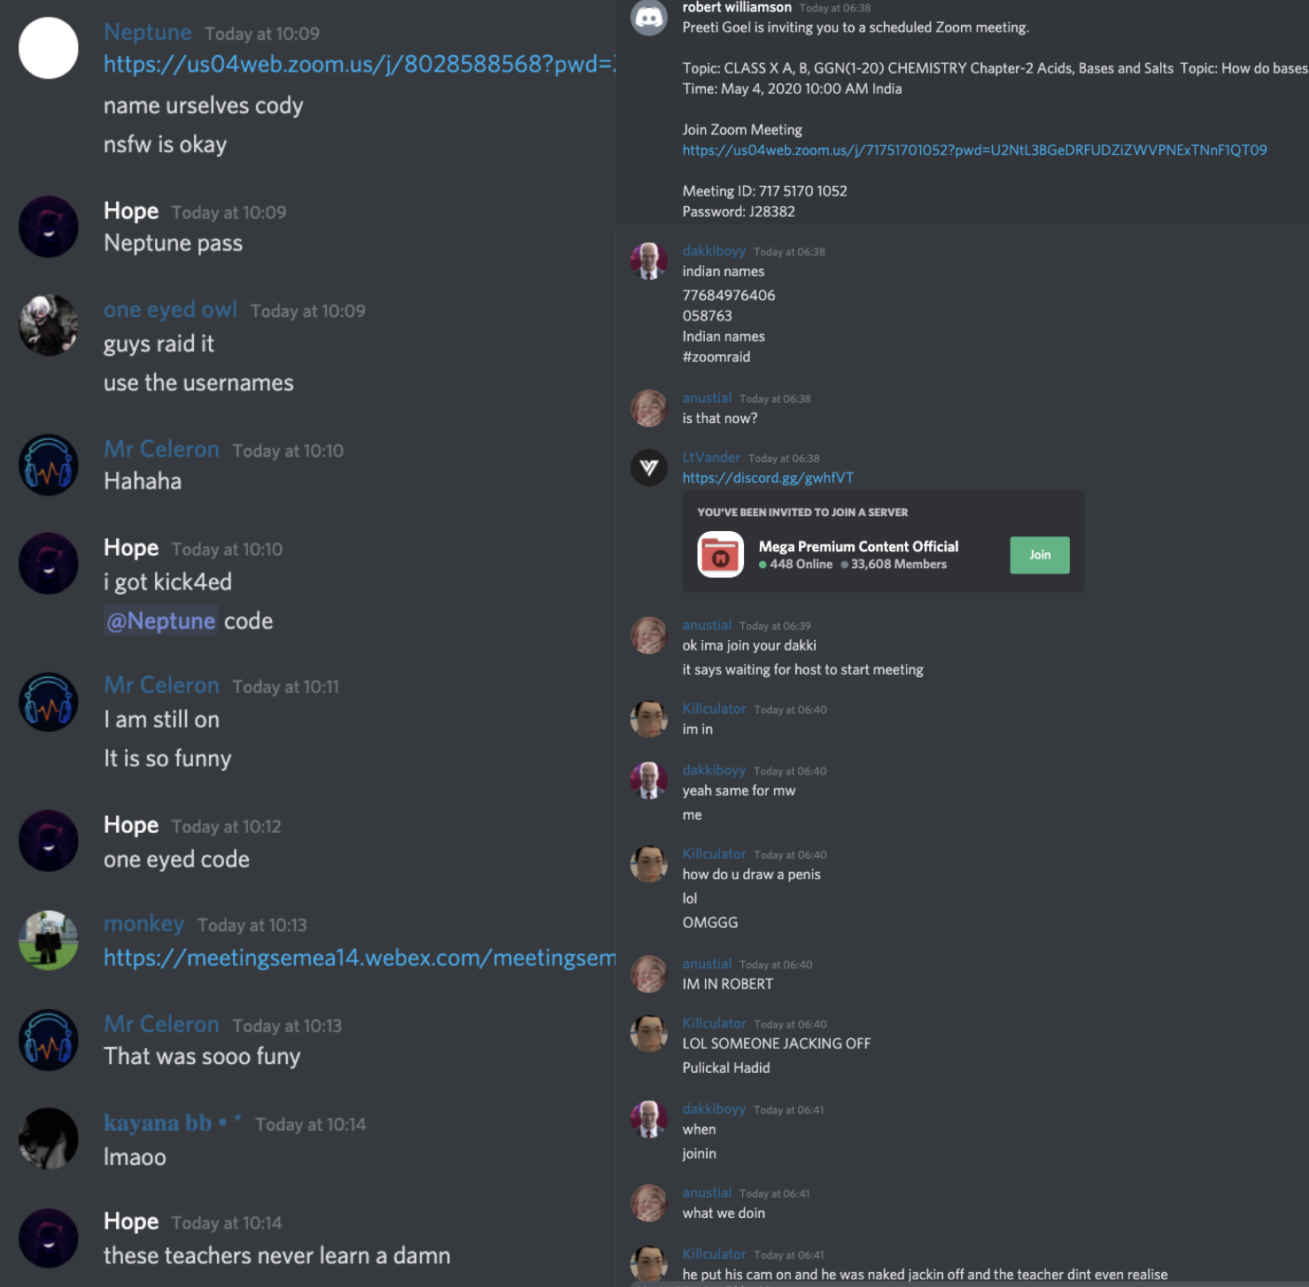This screenshot has width=1309, height=1287.
Task: Click the LtVander username
Action: tap(711, 458)
